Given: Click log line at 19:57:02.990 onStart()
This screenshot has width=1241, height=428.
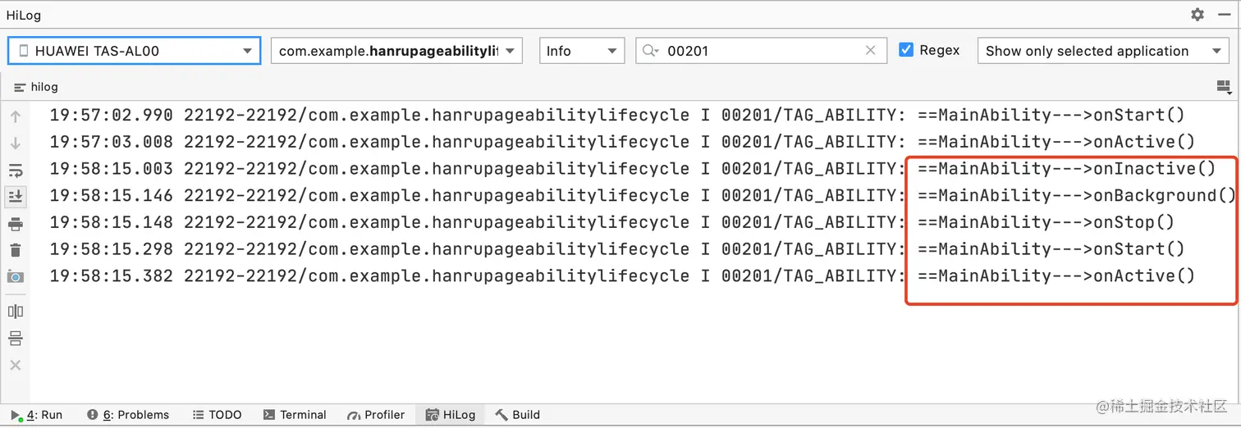Looking at the screenshot, I should coord(617,116).
